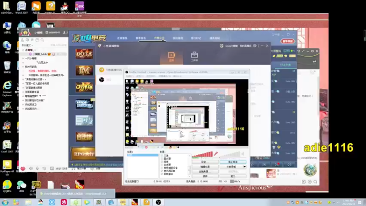The image size is (366, 206).
Task: Click the 直播 icon in 斗鱼直播管家
Action: click(171, 57)
